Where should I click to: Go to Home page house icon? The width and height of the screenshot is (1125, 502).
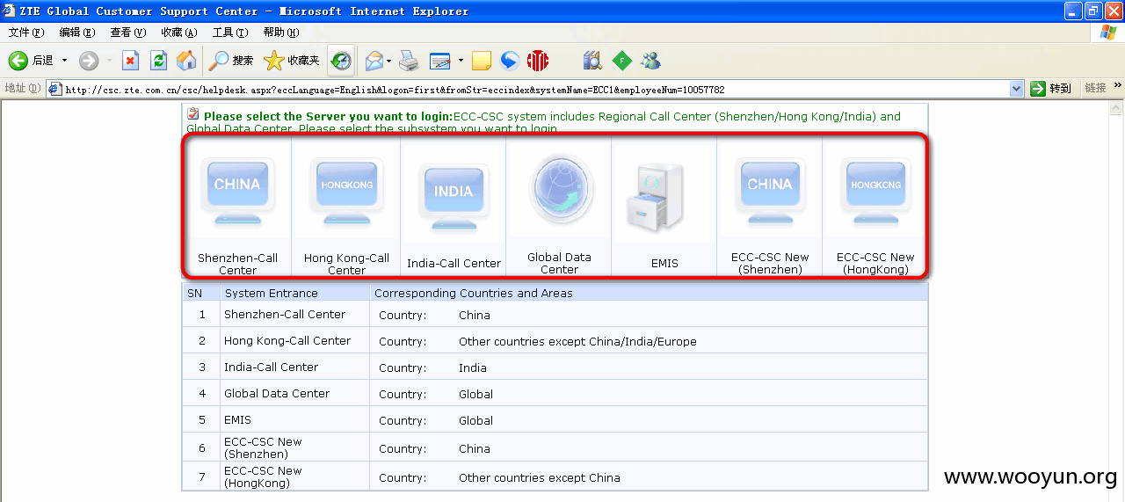(186, 61)
